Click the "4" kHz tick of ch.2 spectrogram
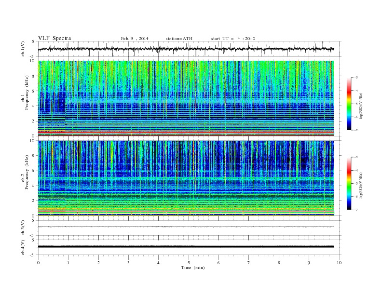This screenshot has height=295, width=382. click(x=34, y=186)
